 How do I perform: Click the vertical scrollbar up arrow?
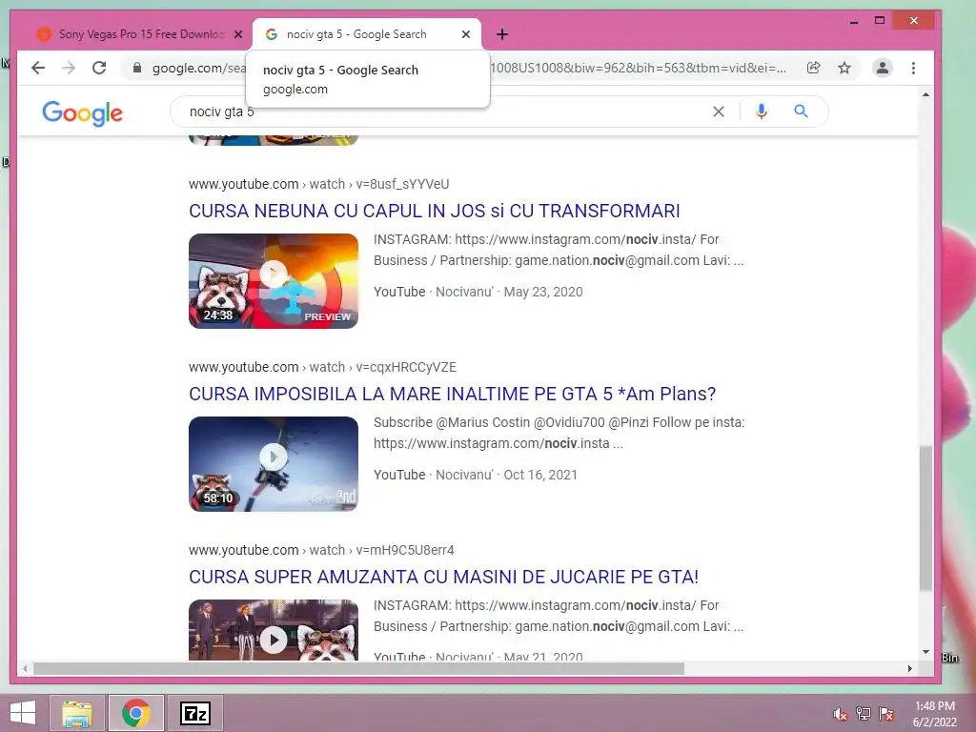tap(925, 94)
